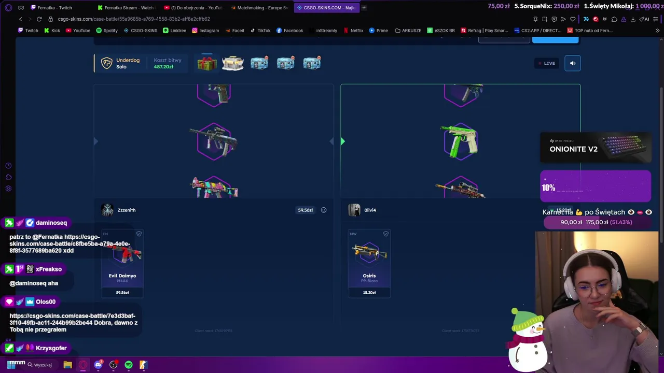Reload the current page
This screenshot has height=373, width=664.
point(39,19)
